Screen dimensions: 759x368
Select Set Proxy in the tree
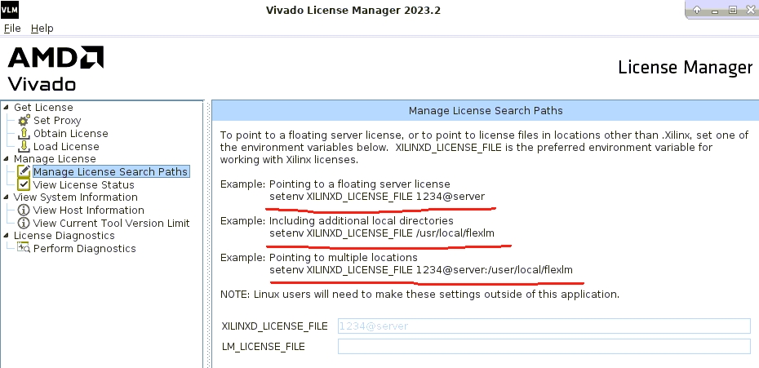(57, 121)
